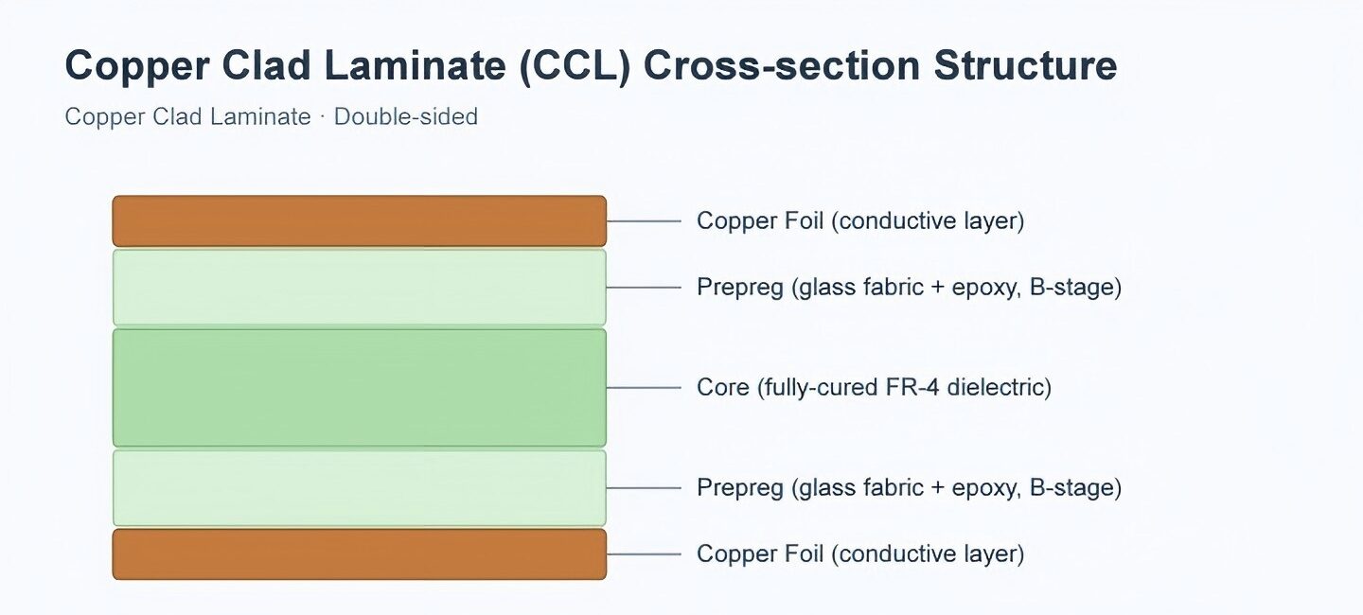This screenshot has height=615, width=1363.
Task: Select the leader line for the upper Prepreg
Action: [644, 287]
